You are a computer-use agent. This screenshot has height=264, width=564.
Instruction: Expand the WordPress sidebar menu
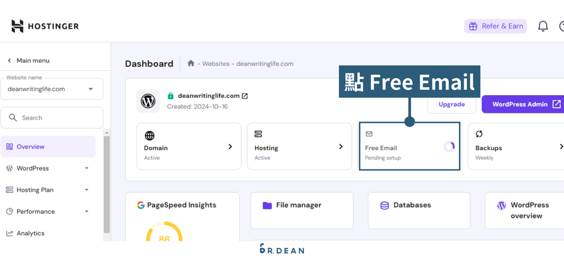point(86,168)
